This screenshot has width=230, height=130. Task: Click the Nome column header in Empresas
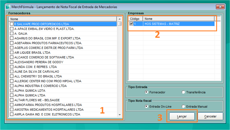(x=178, y=19)
